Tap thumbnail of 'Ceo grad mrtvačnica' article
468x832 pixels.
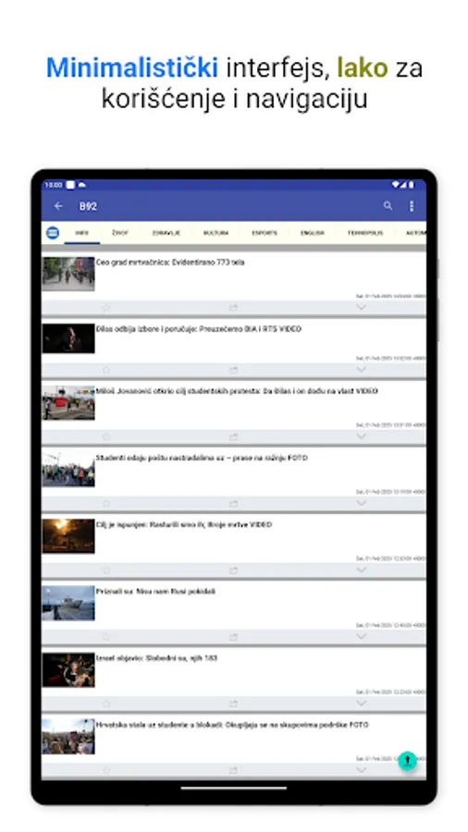[x=68, y=274]
